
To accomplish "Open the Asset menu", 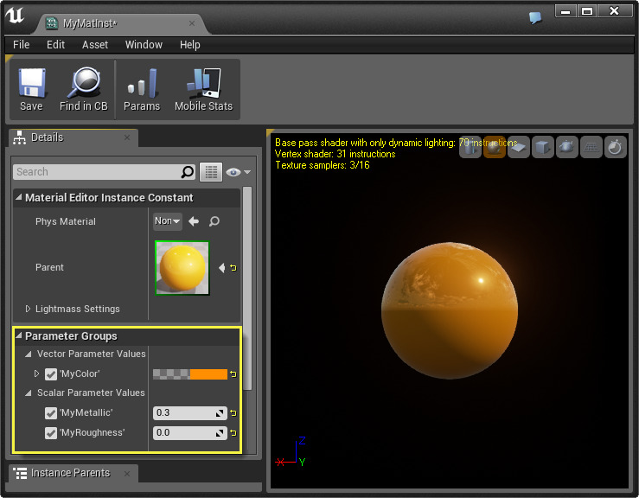I will pyautogui.click(x=95, y=45).
